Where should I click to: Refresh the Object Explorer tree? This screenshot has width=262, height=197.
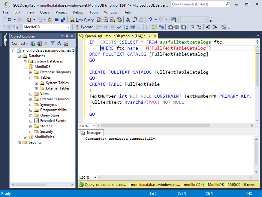(59, 43)
